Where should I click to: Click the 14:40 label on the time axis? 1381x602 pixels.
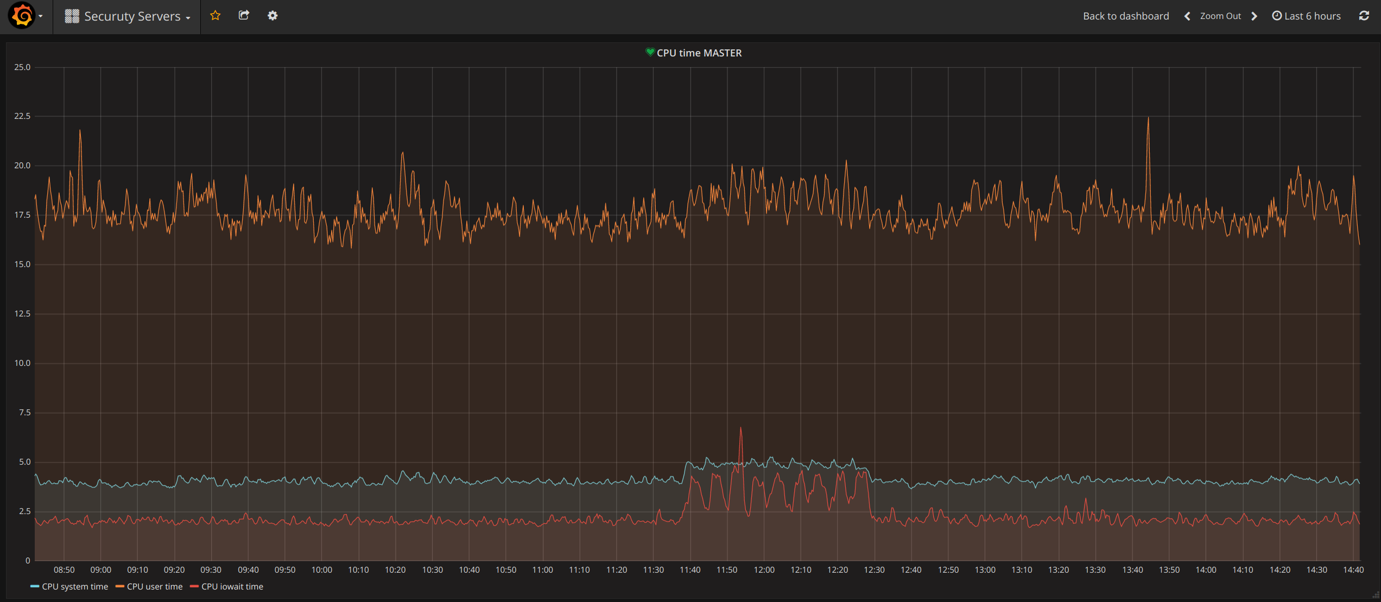point(1353,570)
